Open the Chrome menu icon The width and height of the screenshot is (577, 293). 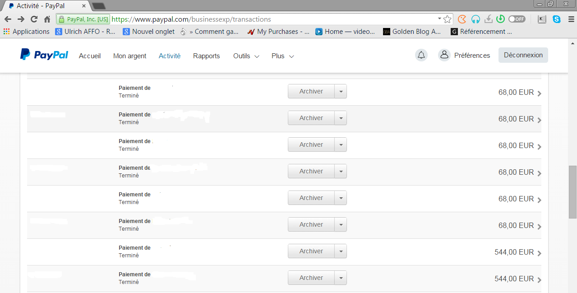click(x=570, y=19)
